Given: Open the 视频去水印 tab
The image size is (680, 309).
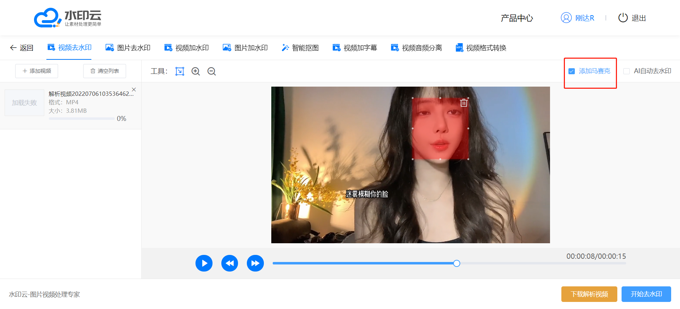Looking at the screenshot, I should tap(69, 48).
